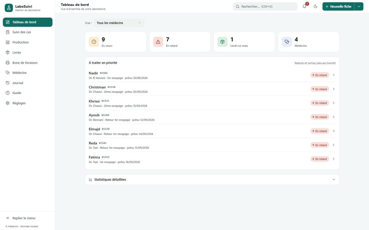
Task: Click the plus icon on Nouvelle fiche
Action: 327,7
